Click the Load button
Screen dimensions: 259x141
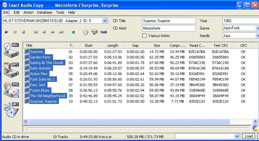point(248,136)
